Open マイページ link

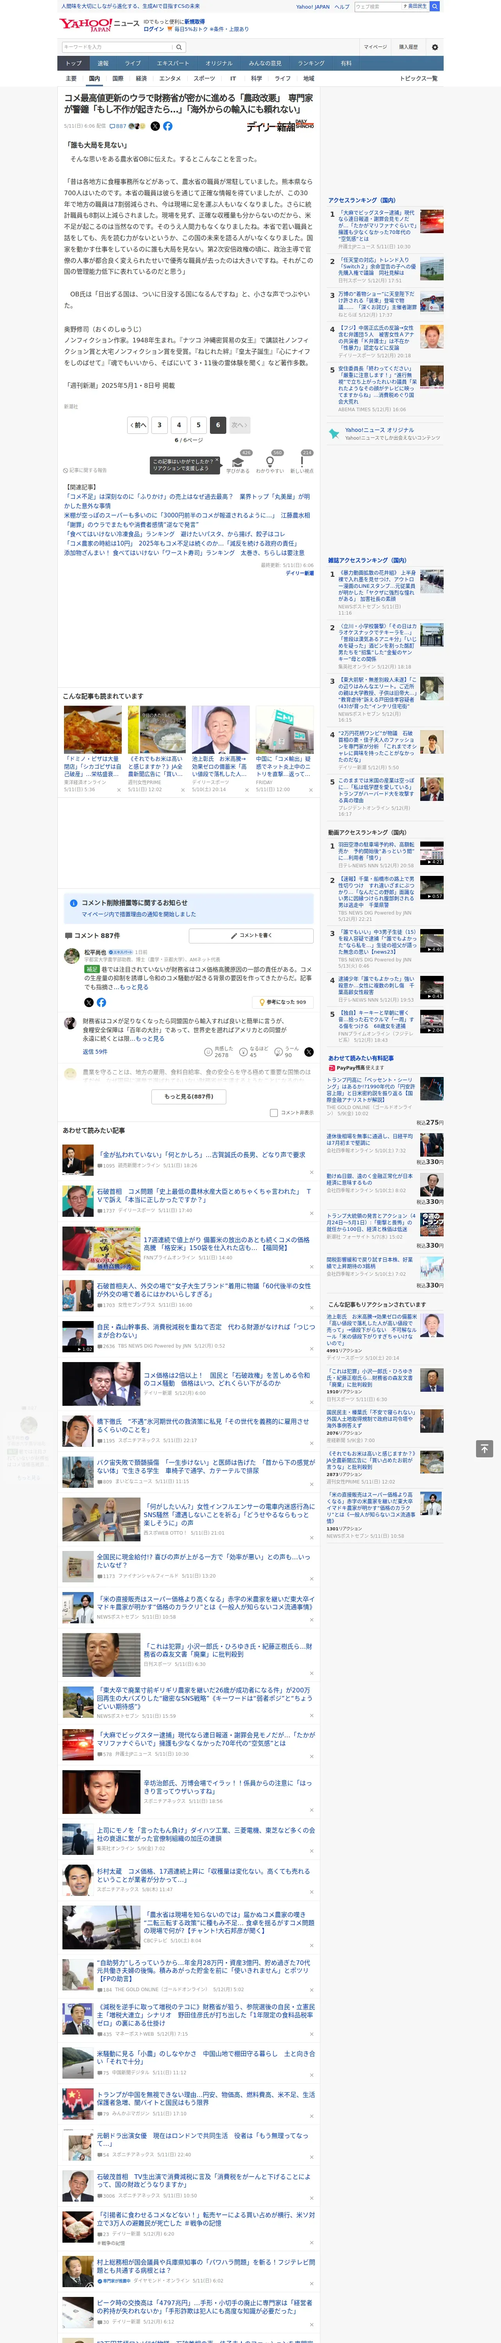(x=375, y=47)
